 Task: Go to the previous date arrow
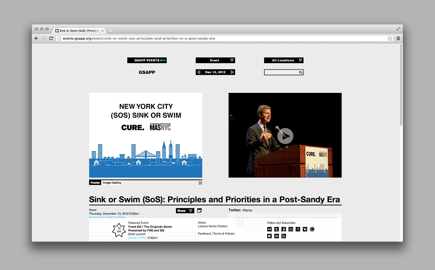199,72
